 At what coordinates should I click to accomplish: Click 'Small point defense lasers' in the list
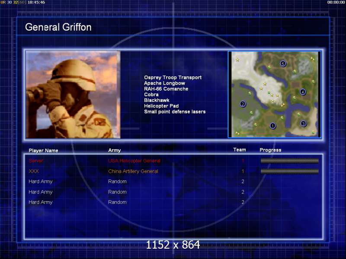click(175, 112)
